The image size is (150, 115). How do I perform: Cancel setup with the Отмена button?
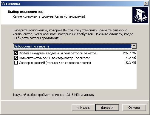(134, 108)
